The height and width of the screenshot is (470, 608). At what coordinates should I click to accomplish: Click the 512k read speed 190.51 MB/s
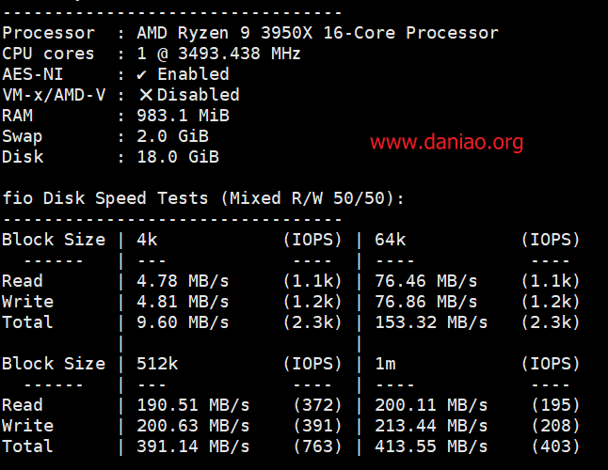tap(193, 405)
